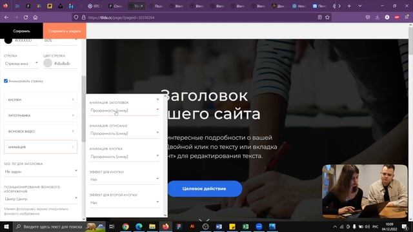Open the background positioning Центр Центр dropdown
Viewport: 413px width, 232px height.
click(41, 199)
